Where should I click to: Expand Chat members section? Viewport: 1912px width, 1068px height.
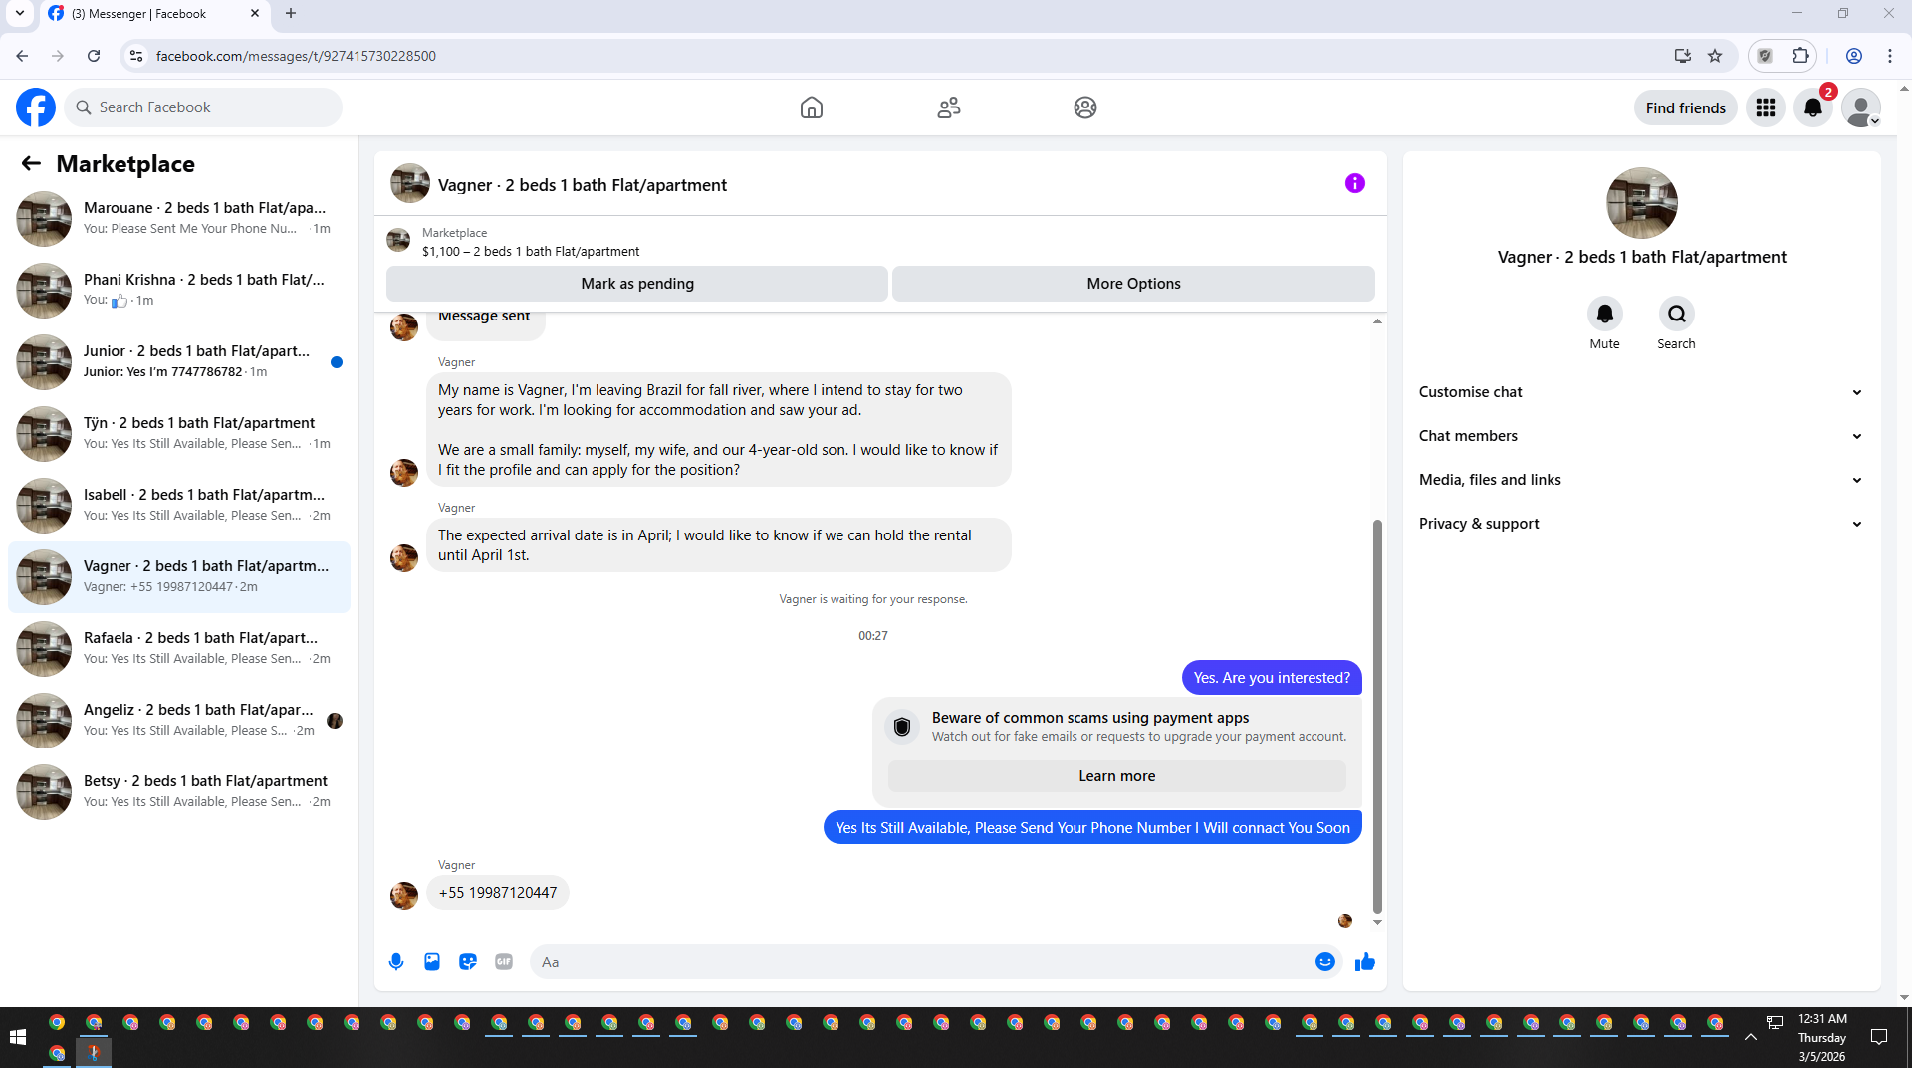pos(1641,436)
